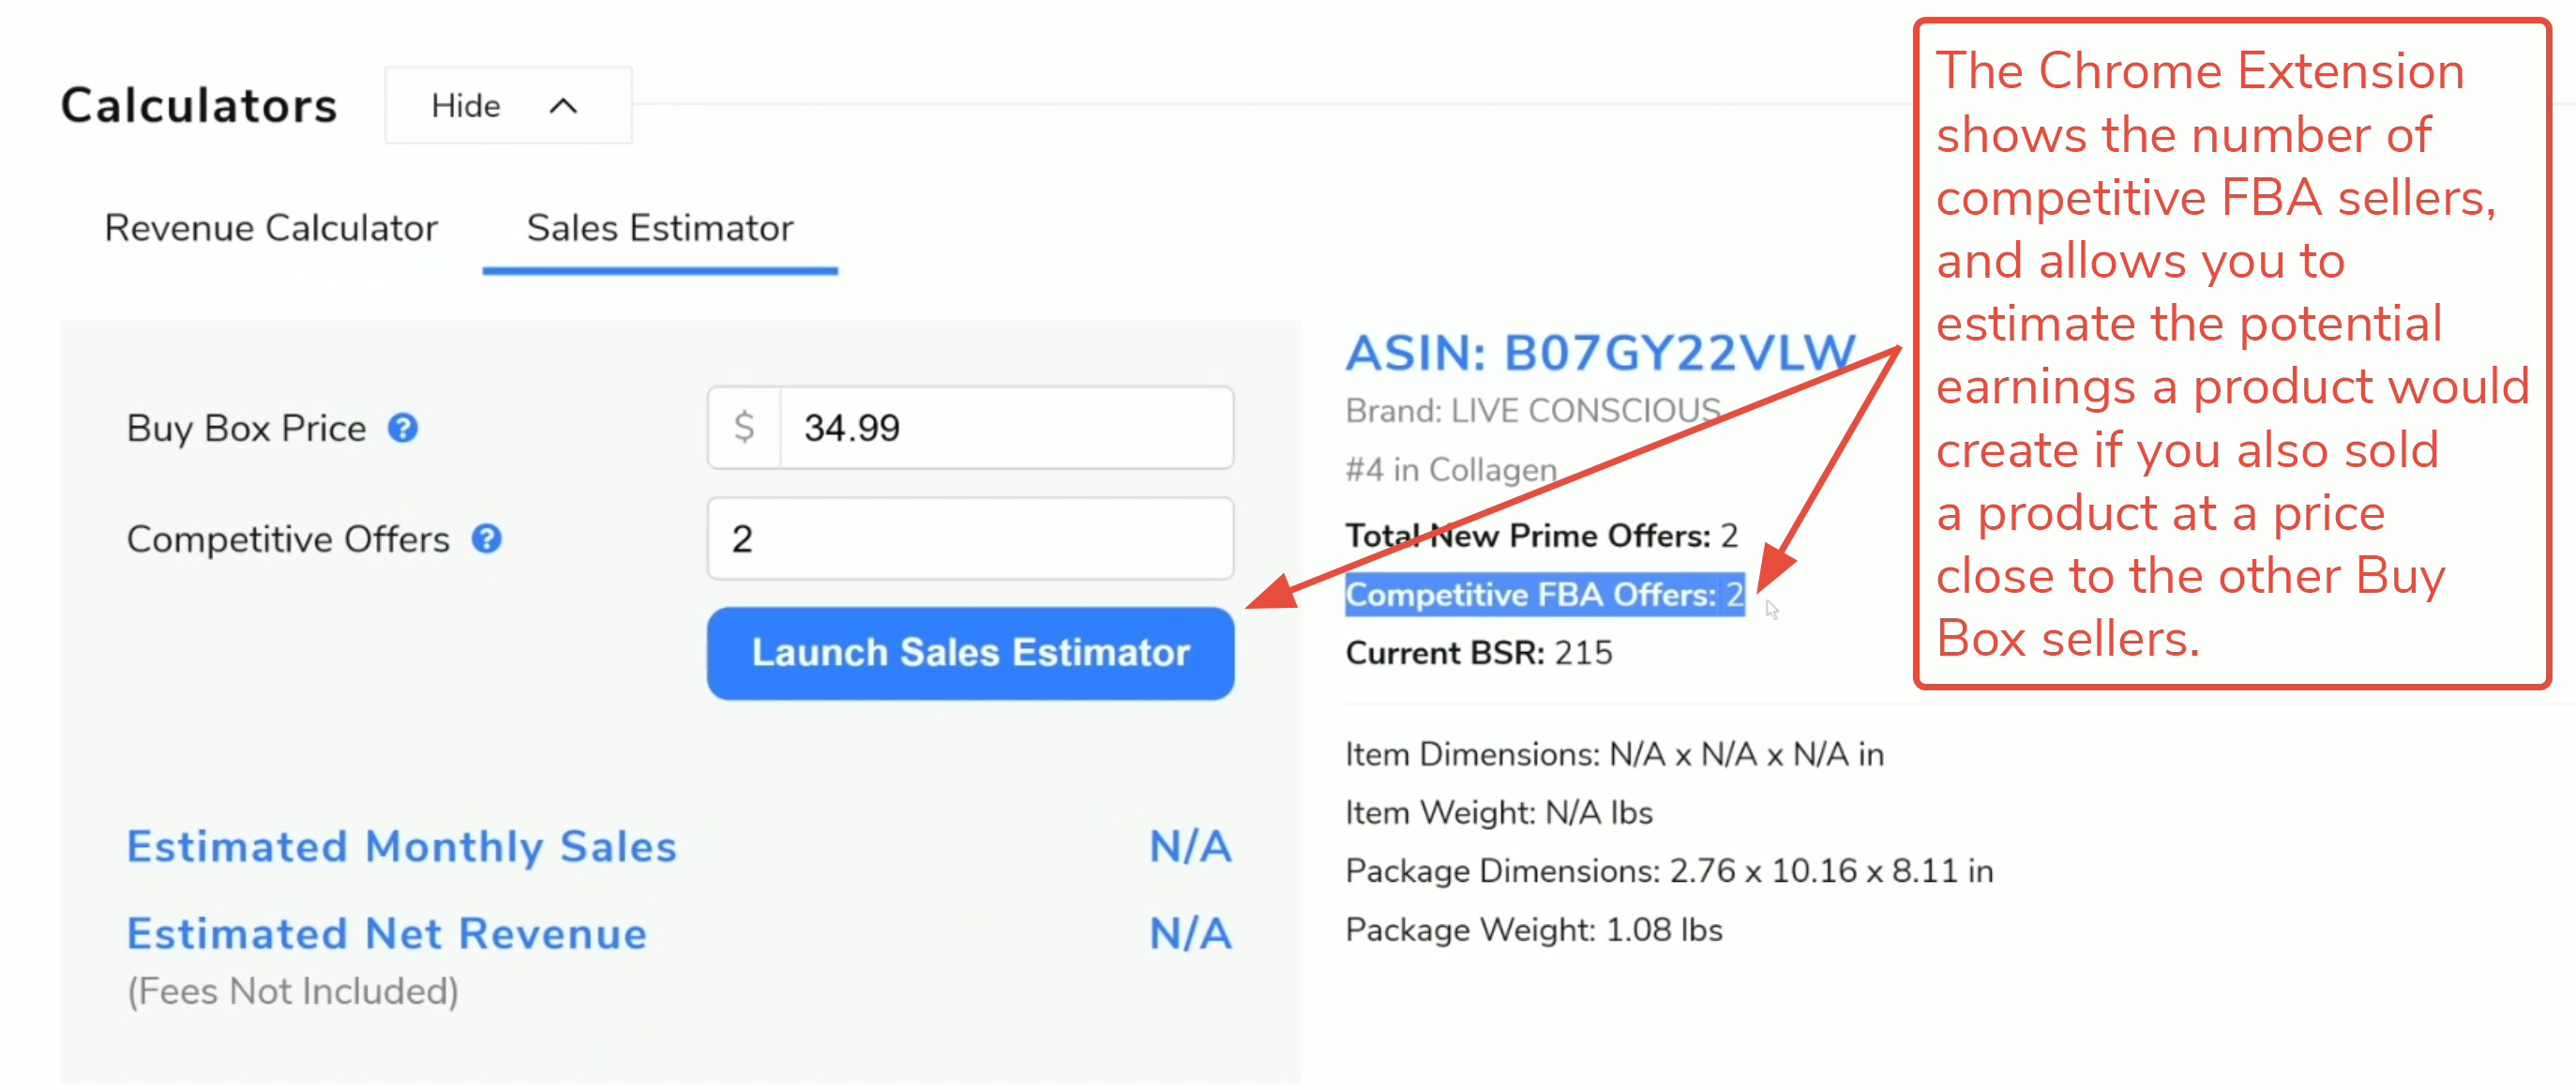Click the red annotation callout box

pyautogui.click(x=2232, y=354)
